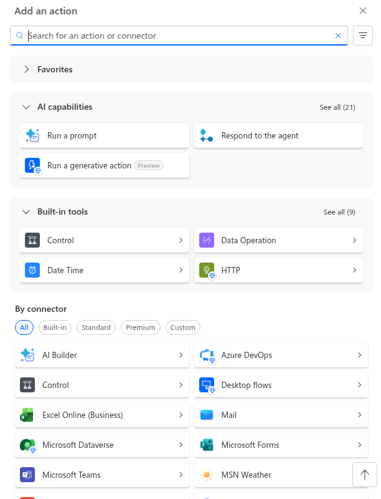Click the Desktop flows icon
This screenshot has width=381, height=499.
point(207,385)
